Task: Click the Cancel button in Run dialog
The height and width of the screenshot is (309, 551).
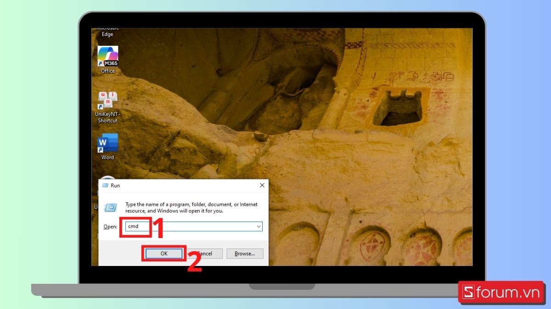Action: pyautogui.click(x=204, y=253)
